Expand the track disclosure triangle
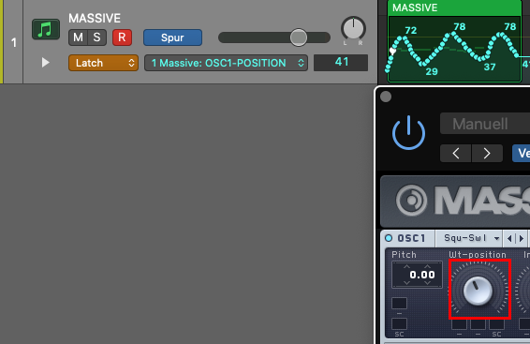Image resolution: width=530 pixels, height=344 pixels. (x=45, y=63)
